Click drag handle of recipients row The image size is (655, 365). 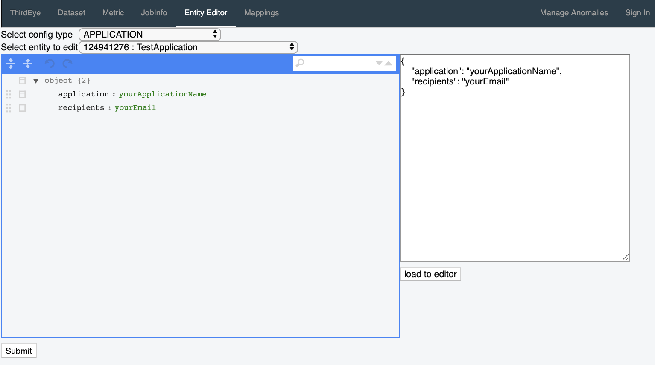click(9, 108)
